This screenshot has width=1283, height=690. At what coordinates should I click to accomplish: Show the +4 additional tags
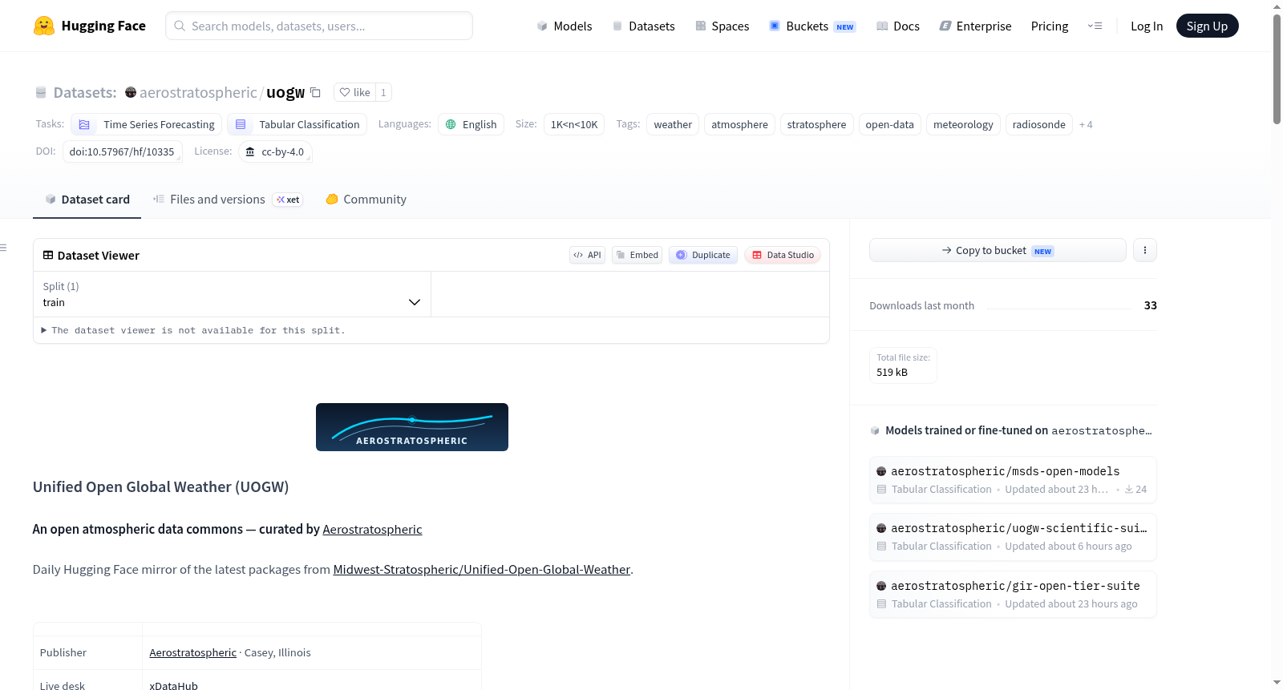click(1086, 124)
